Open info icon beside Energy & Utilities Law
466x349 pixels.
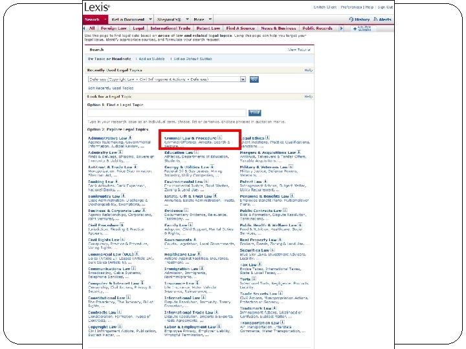click(x=212, y=167)
